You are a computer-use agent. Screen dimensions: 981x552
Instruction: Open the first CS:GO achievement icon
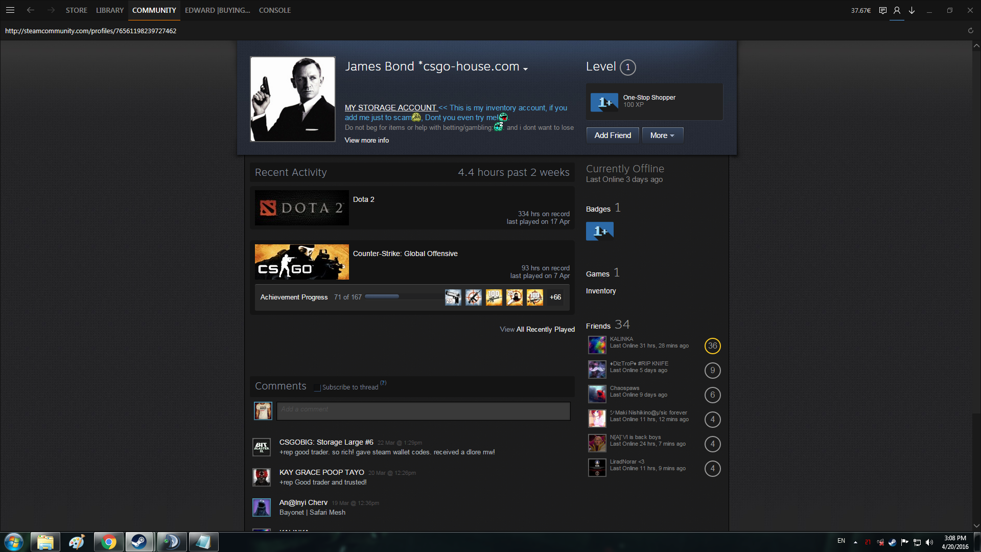coord(453,297)
